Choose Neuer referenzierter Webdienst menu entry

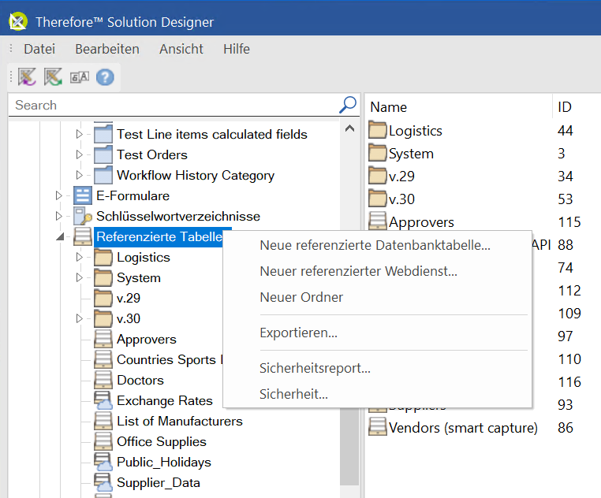(377, 271)
